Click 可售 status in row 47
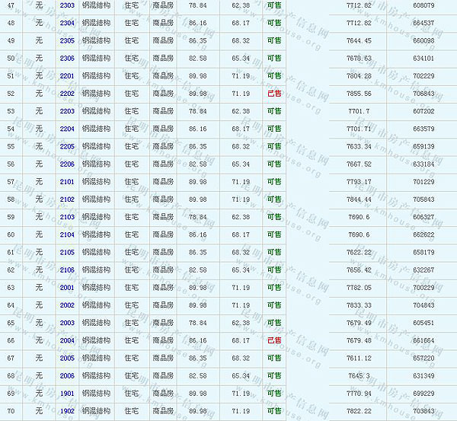The height and width of the screenshot is (421, 457). pos(274,5)
